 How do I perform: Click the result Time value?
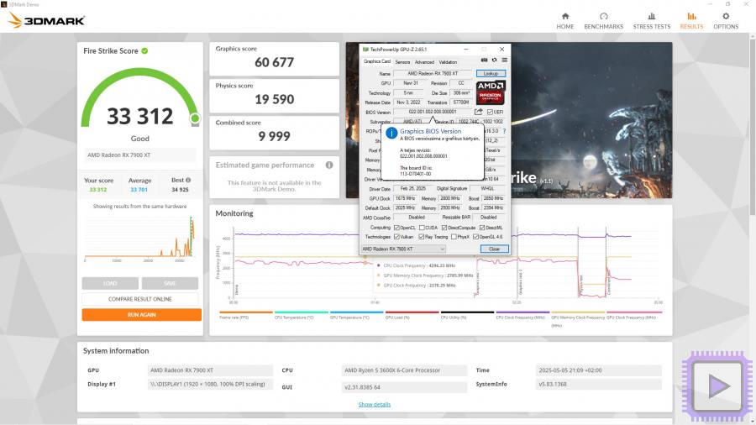[x=598, y=370]
